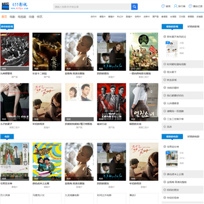Open the first poster in 电影 section
The height and width of the screenshot is (204, 204).
[15, 161]
